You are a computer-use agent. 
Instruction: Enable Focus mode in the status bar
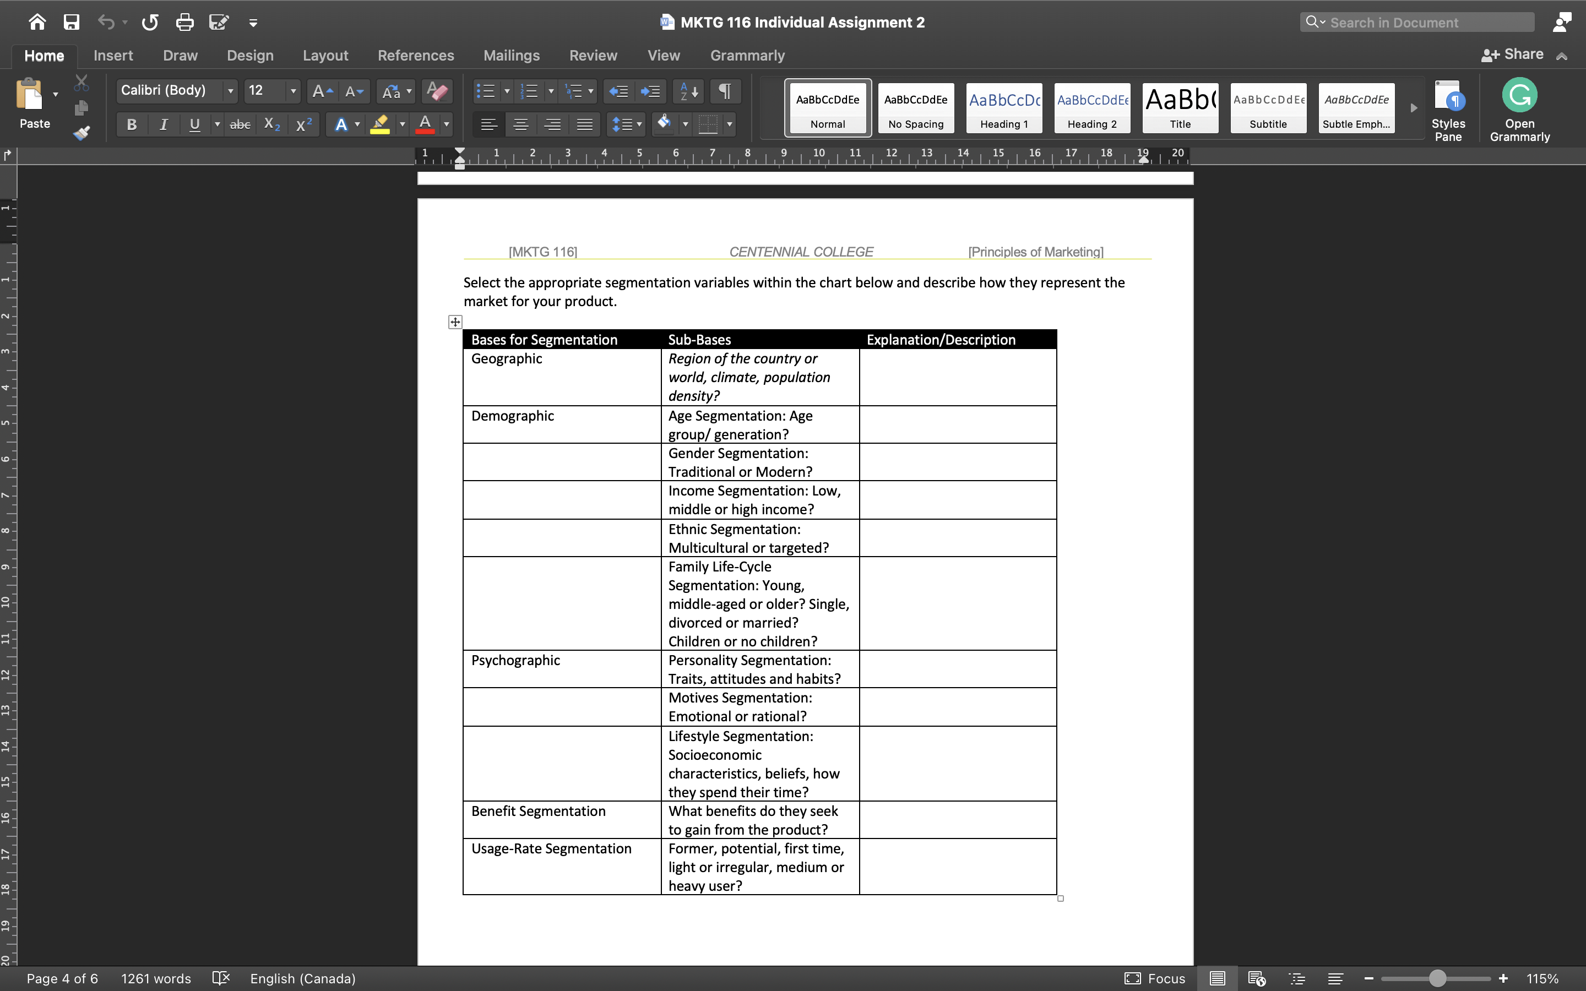tap(1155, 978)
